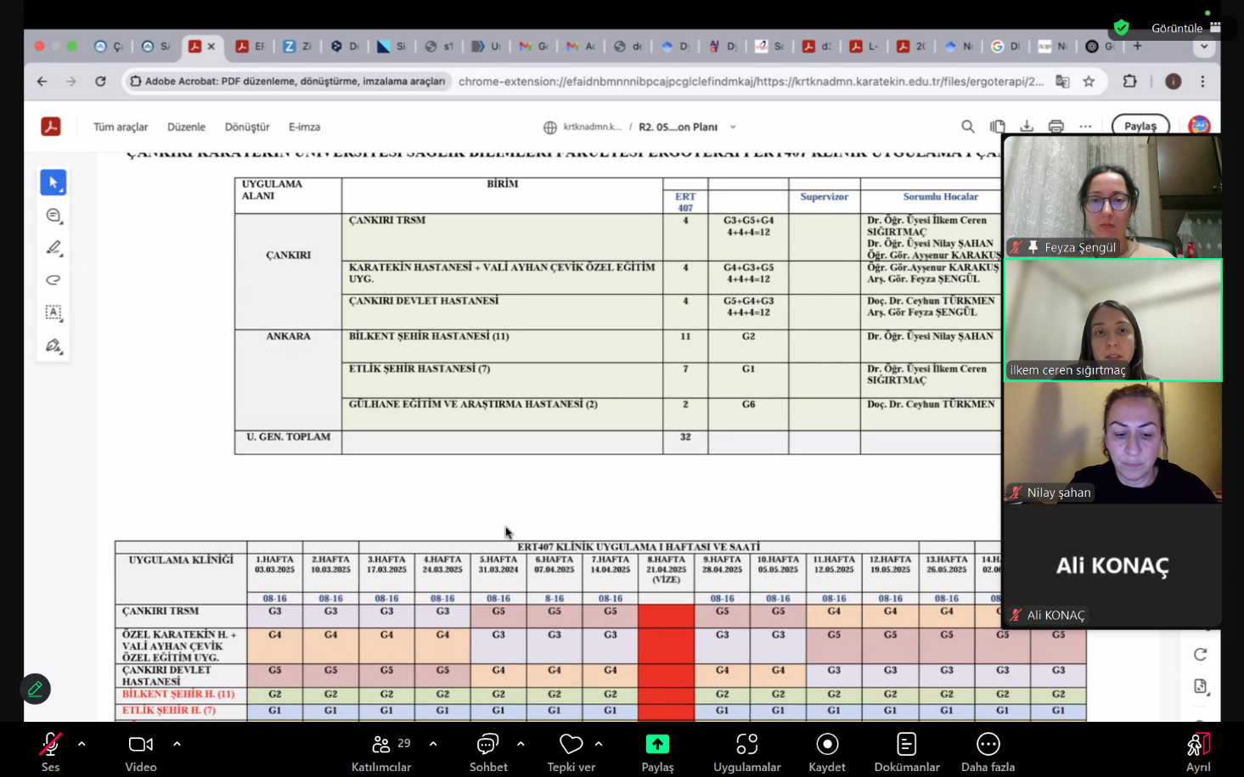This screenshot has height=777, width=1244.
Task: Expand reactions options arrow next to Tepki ver
Action: pyautogui.click(x=599, y=744)
